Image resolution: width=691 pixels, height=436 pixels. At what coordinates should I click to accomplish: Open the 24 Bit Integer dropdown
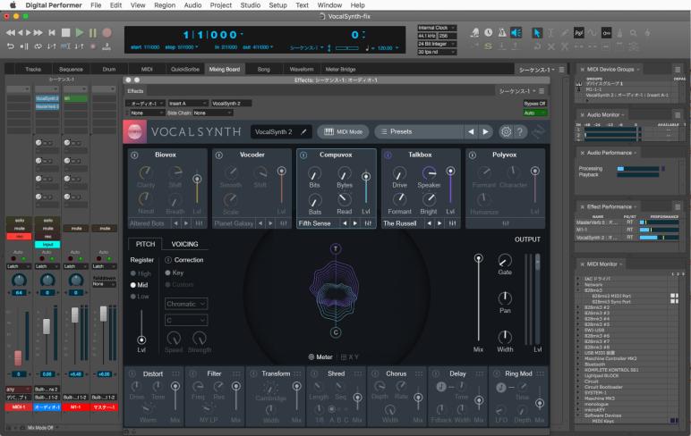(437, 44)
